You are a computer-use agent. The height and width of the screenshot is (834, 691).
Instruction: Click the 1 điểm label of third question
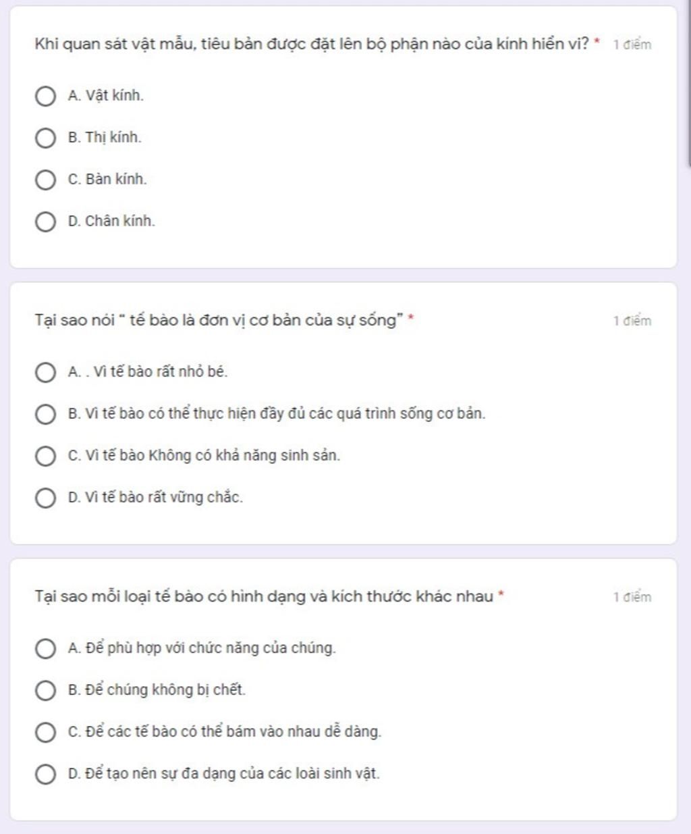[632, 597]
